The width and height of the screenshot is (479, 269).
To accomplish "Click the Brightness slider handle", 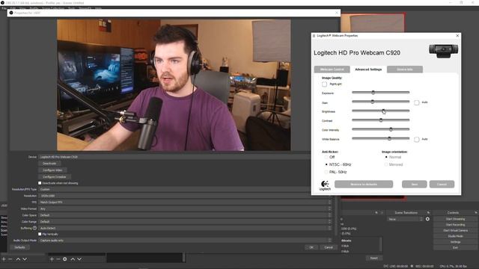I will [383, 111].
